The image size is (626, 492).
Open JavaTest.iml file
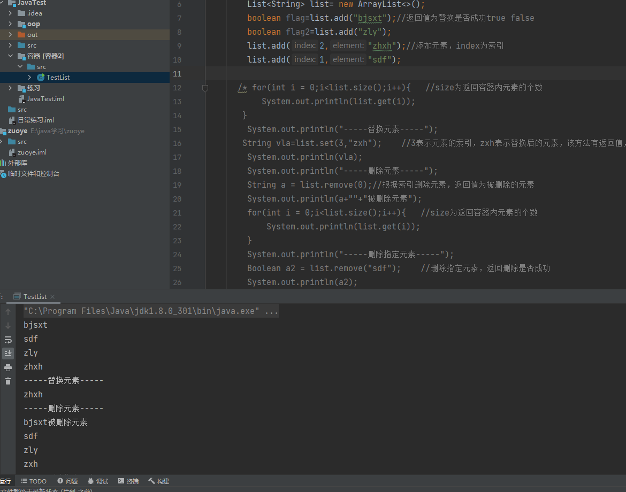click(x=45, y=98)
